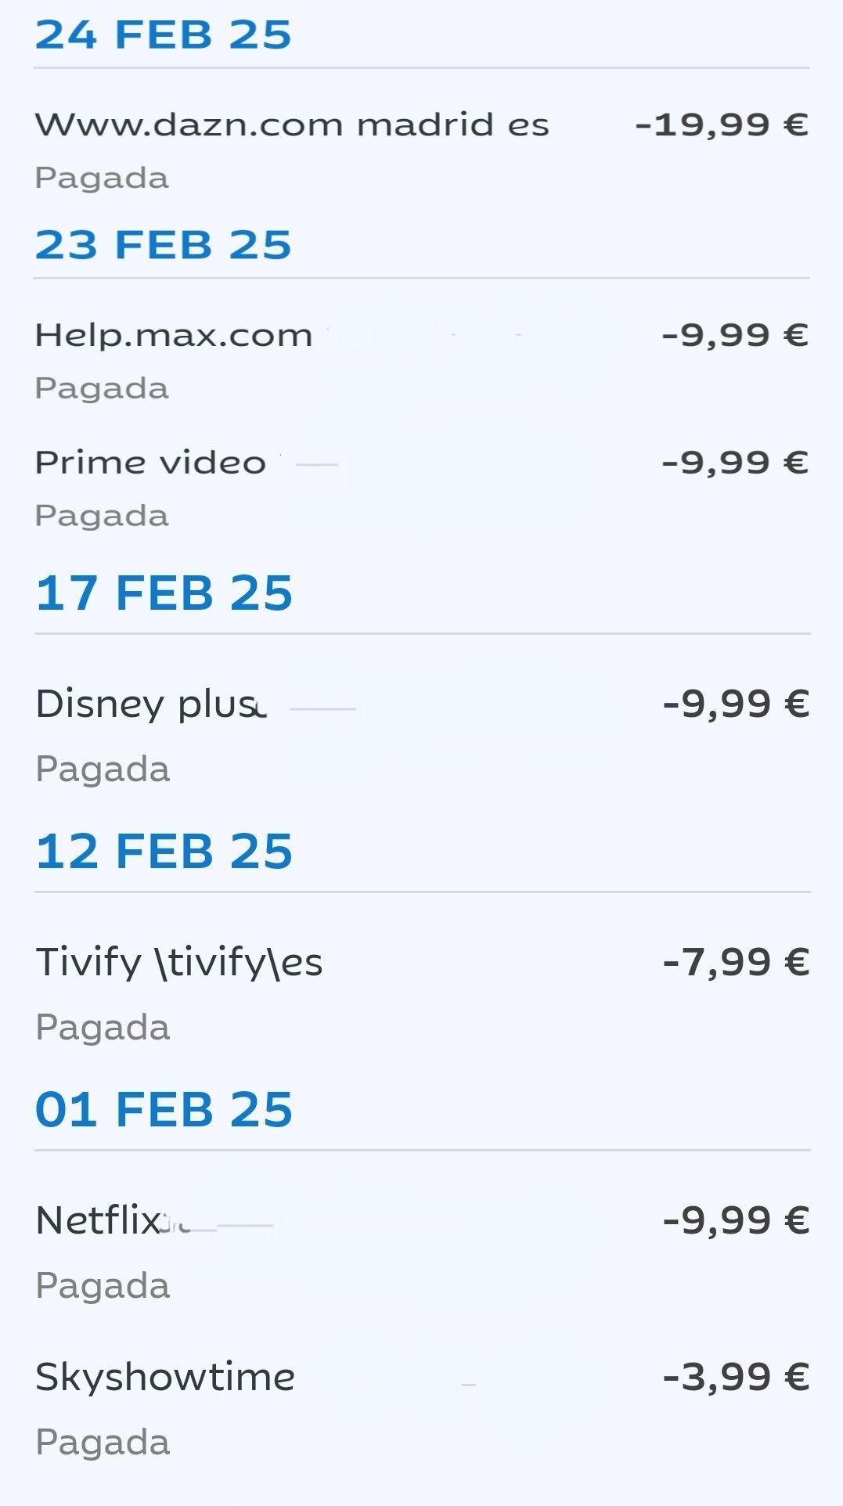Click the Netflix -9,99 € amount
Image resolution: width=843 pixels, height=1506 pixels.
tap(735, 1221)
